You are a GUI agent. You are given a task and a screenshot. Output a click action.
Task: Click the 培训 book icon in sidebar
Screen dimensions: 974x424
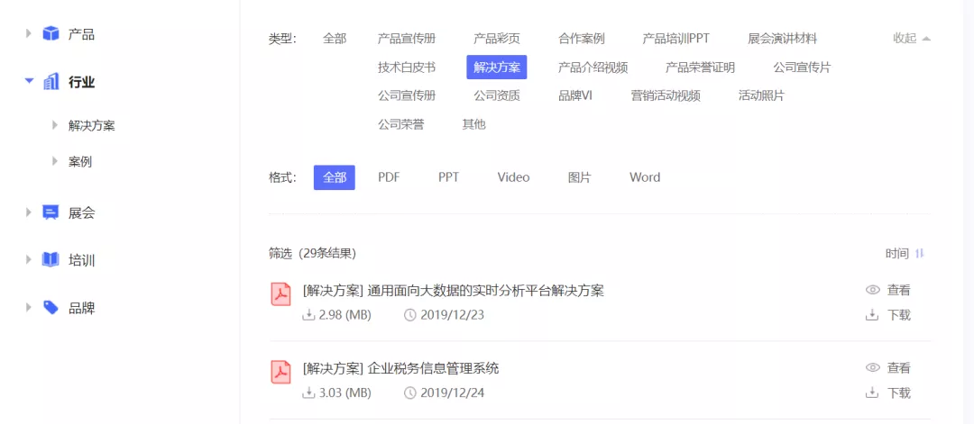point(51,260)
